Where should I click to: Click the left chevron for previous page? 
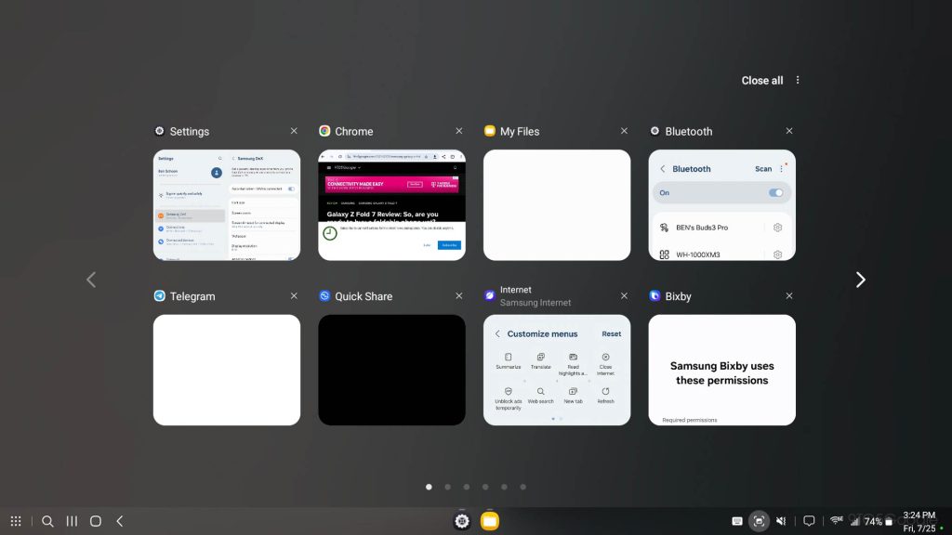point(91,280)
